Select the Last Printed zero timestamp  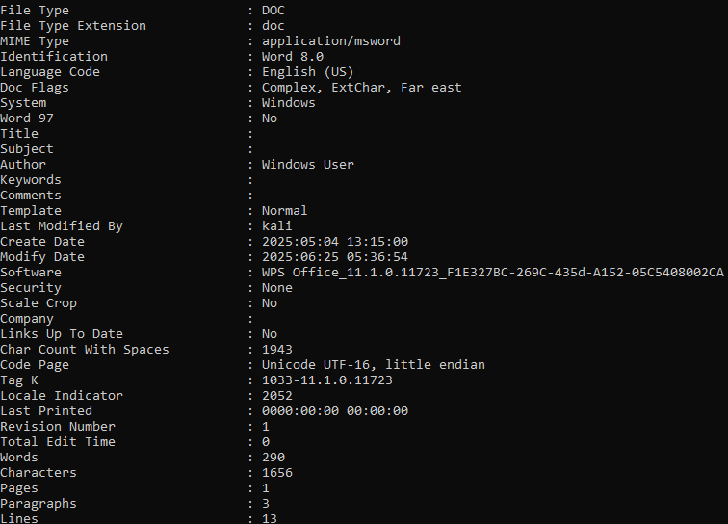335,411
